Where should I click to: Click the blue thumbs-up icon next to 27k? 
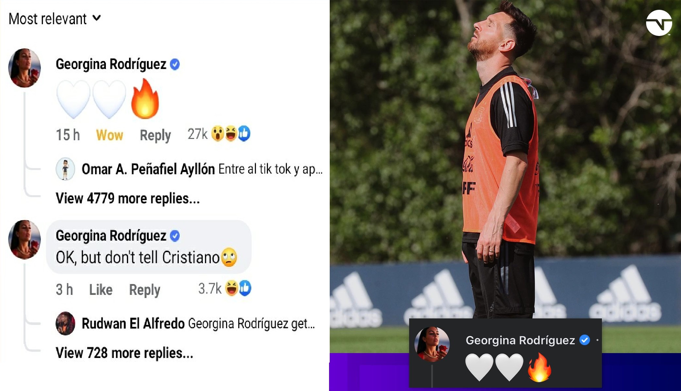tap(244, 133)
